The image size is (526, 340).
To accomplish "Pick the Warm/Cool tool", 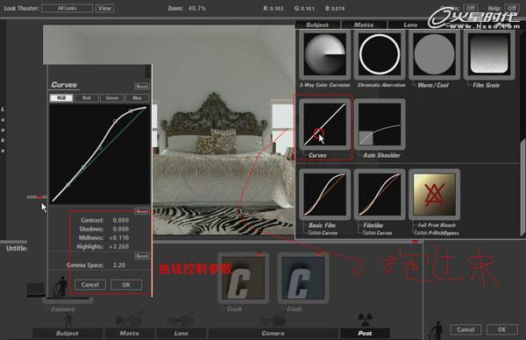I will click(435, 54).
